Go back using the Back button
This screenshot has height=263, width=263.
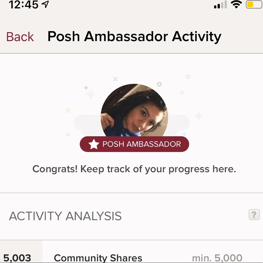point(20,37)
